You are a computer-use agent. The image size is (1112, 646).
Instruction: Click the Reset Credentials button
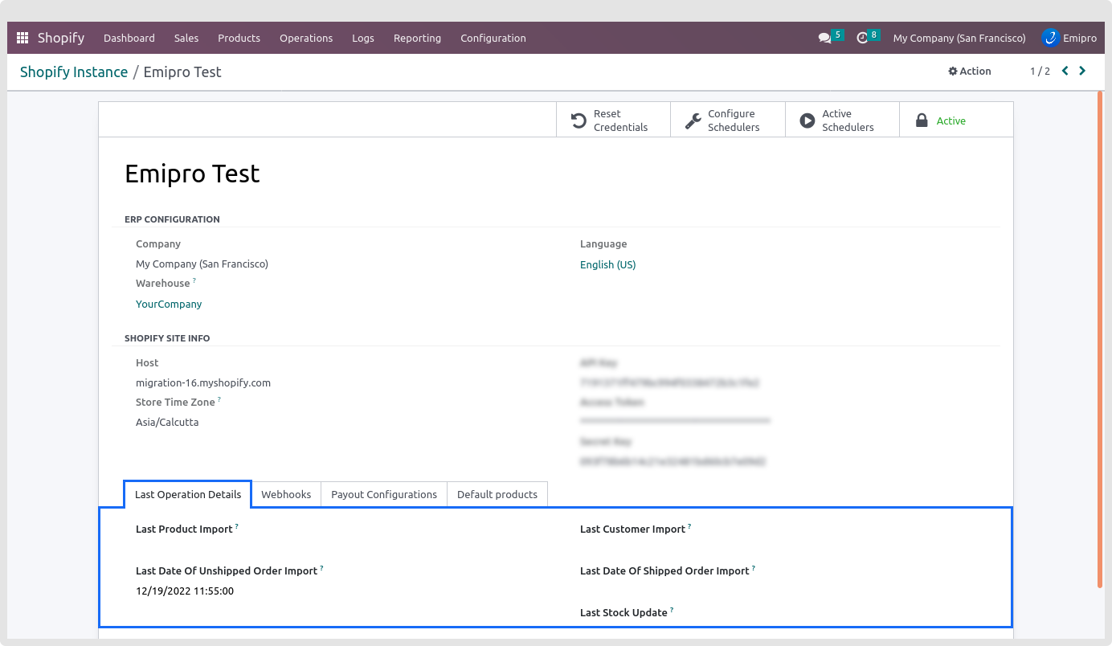[613, 121]
